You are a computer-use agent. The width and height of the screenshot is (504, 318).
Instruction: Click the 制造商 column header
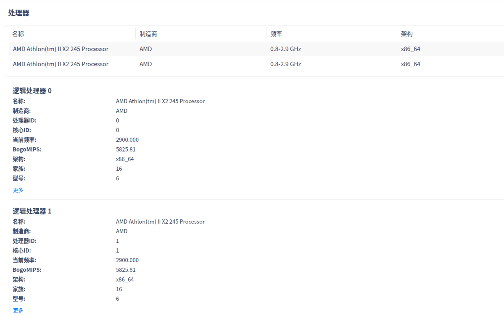pos(148,34)
